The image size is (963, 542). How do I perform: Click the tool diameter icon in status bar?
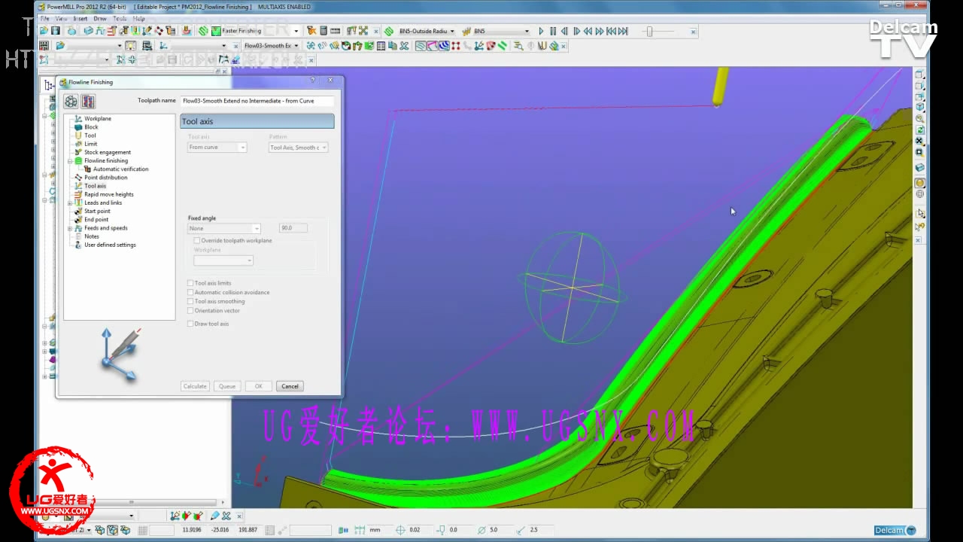481,530
